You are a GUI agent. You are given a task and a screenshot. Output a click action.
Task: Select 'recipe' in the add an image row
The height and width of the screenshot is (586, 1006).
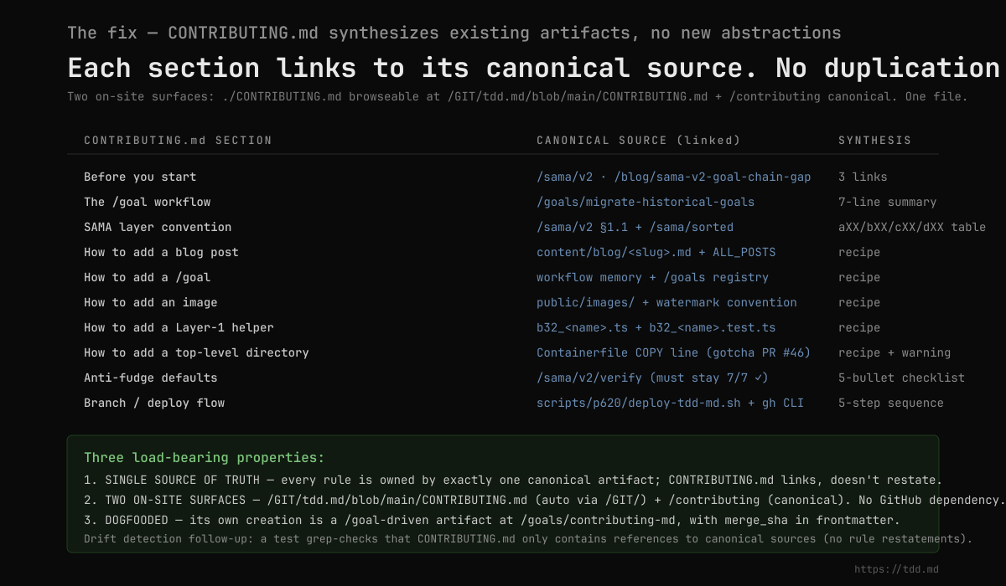pos(859,302)
